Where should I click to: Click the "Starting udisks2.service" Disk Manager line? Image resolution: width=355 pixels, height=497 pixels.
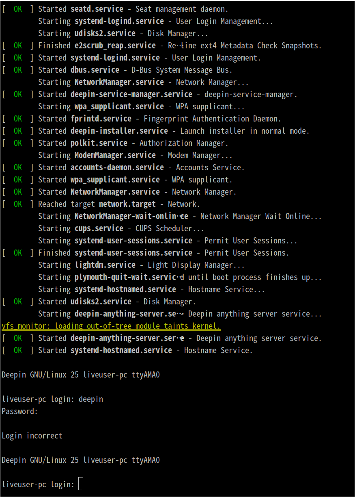[123, 33]
